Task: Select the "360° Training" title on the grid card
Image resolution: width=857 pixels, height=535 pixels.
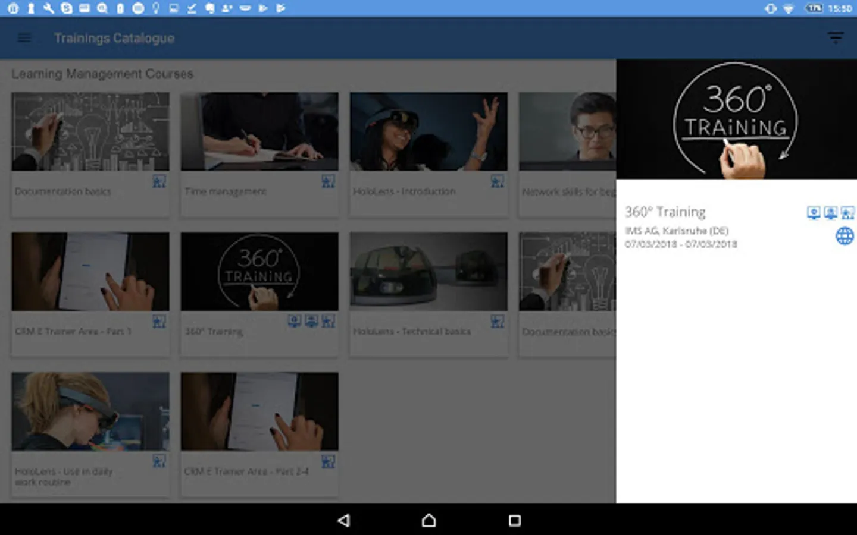Action: pyautogui.click(x=214, y=331)
